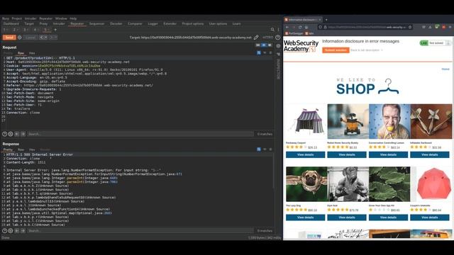Switch to the Logger tab
Screen dimensions: 454x255
point(153,23)
